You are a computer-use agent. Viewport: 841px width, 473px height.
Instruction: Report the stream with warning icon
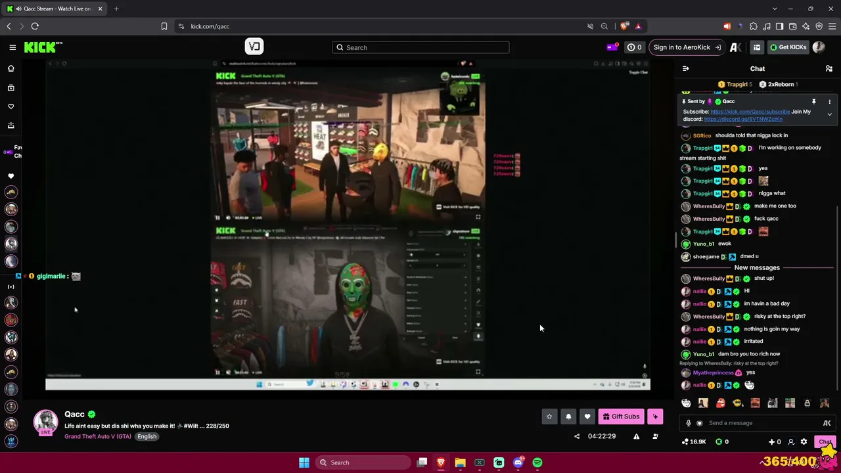click(x=636, y=436)
